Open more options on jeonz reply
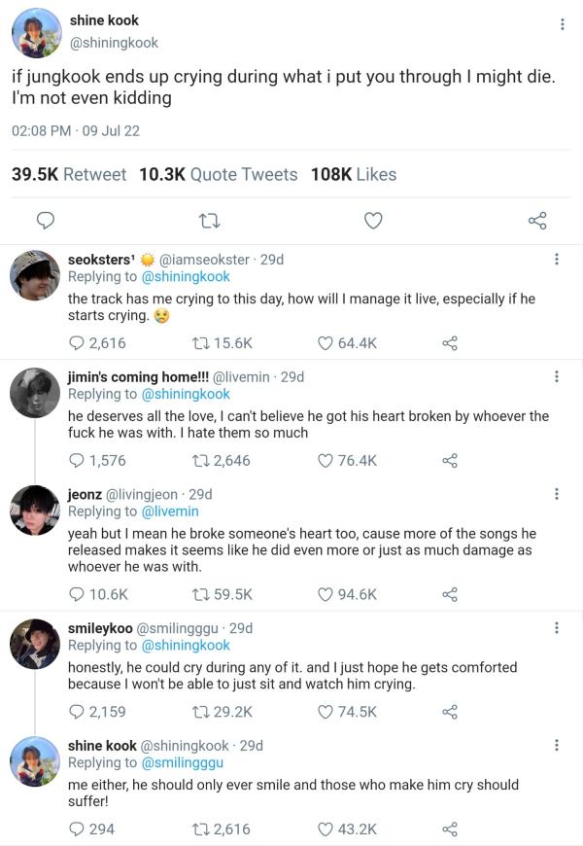 pyautogui.click(x=556, y=494)
